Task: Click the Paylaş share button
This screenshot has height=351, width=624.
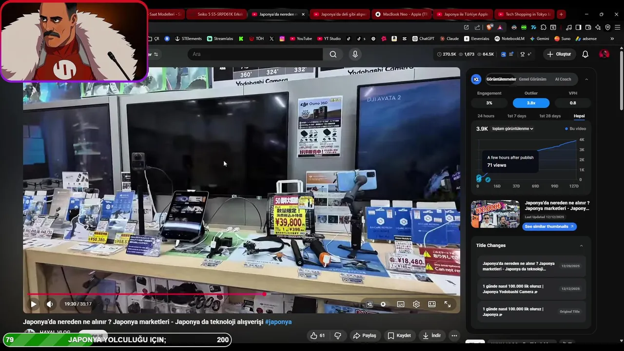Action: [x=365, y=335]
